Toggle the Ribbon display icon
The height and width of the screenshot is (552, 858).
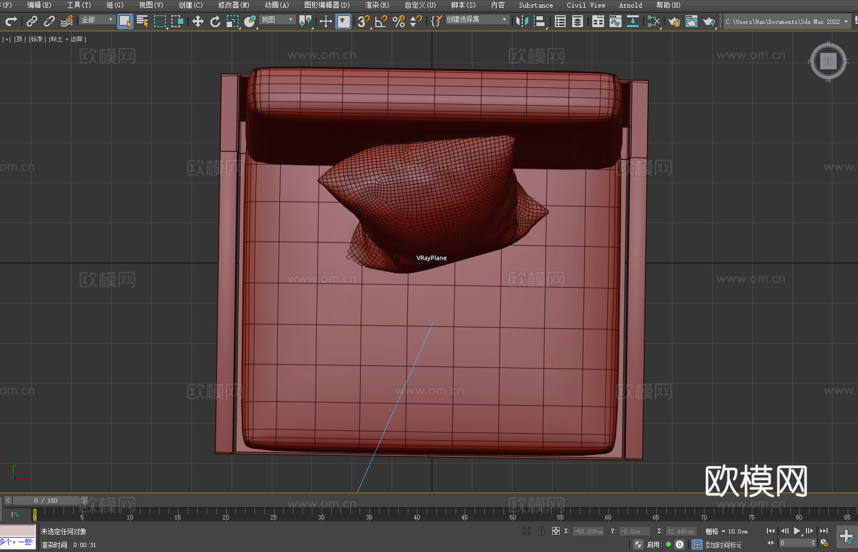coord(598,21)
